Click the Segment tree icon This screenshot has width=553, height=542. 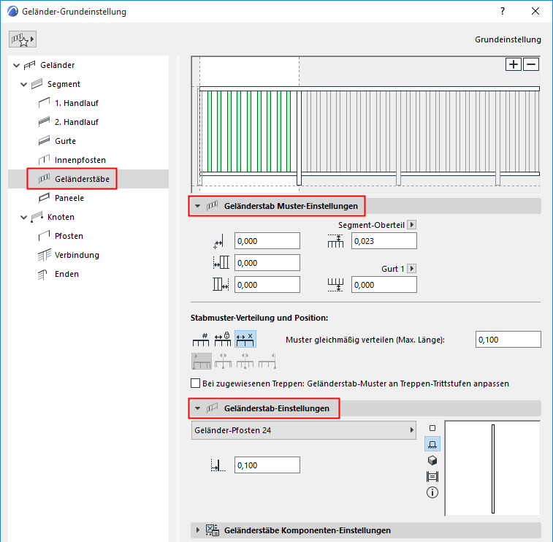click(x=37, y=84)
